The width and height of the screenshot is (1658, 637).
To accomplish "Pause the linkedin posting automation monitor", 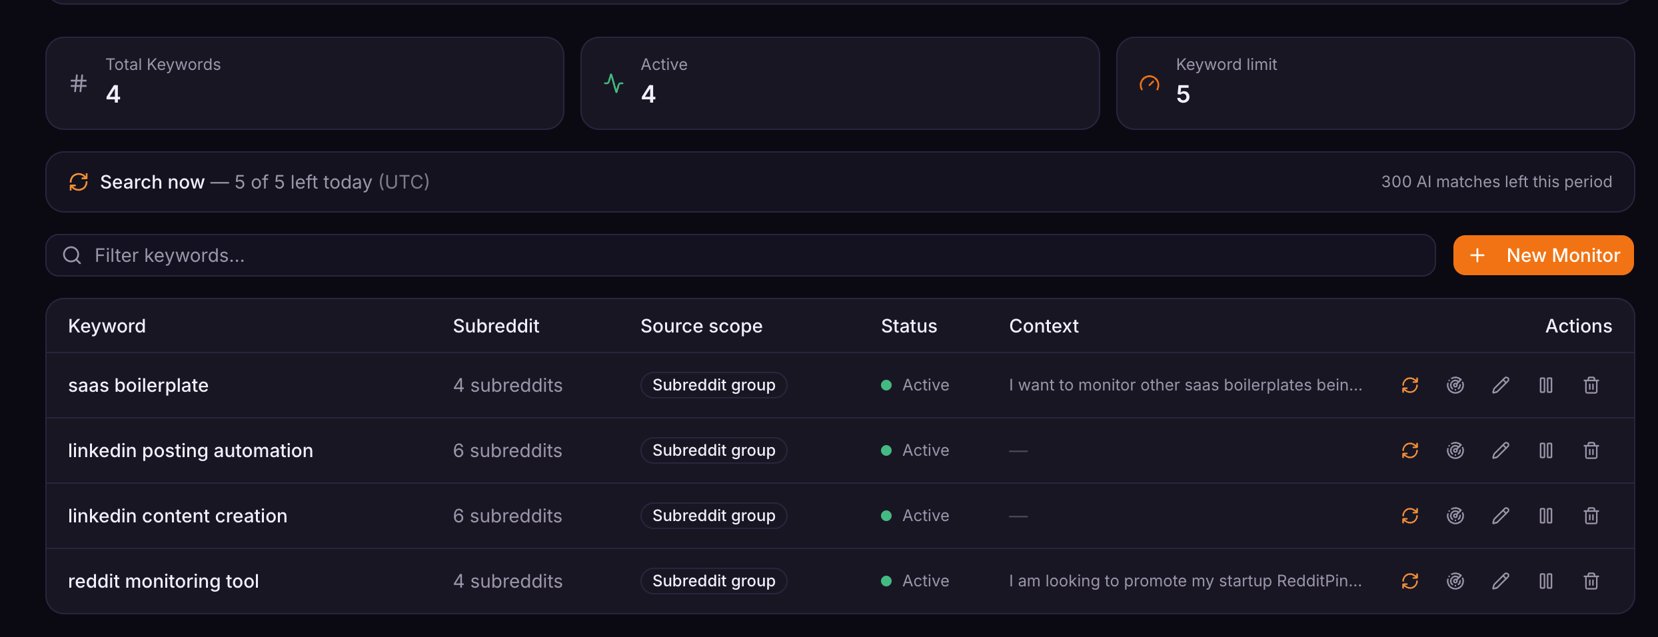I will click(x=1546, y=450).
